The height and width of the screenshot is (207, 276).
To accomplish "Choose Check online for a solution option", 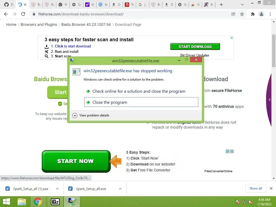I will coord(141,91).
